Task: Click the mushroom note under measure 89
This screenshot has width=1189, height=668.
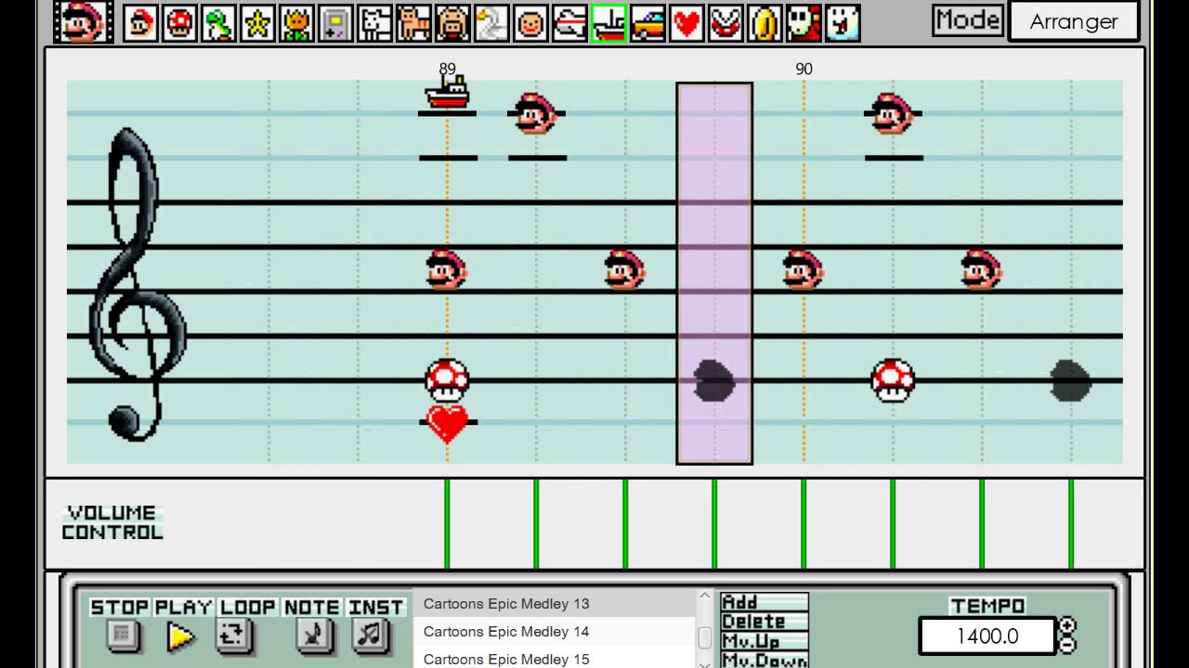Action: pos(447,379)
